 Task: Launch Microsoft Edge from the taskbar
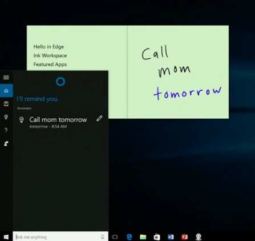pos(129,237)
